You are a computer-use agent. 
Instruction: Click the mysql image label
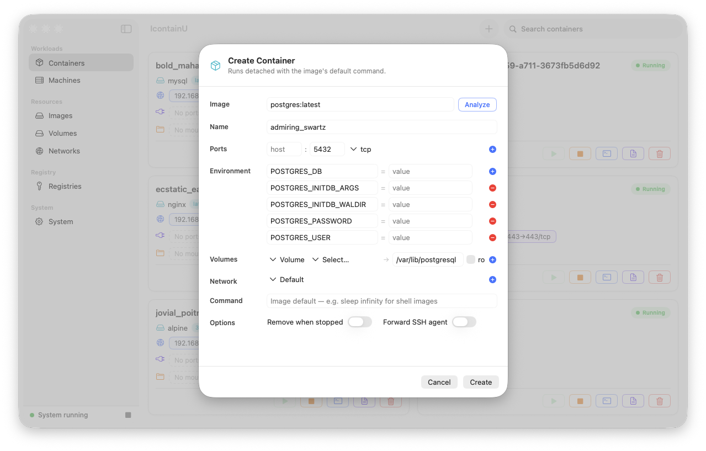click(x=178, y=81)
